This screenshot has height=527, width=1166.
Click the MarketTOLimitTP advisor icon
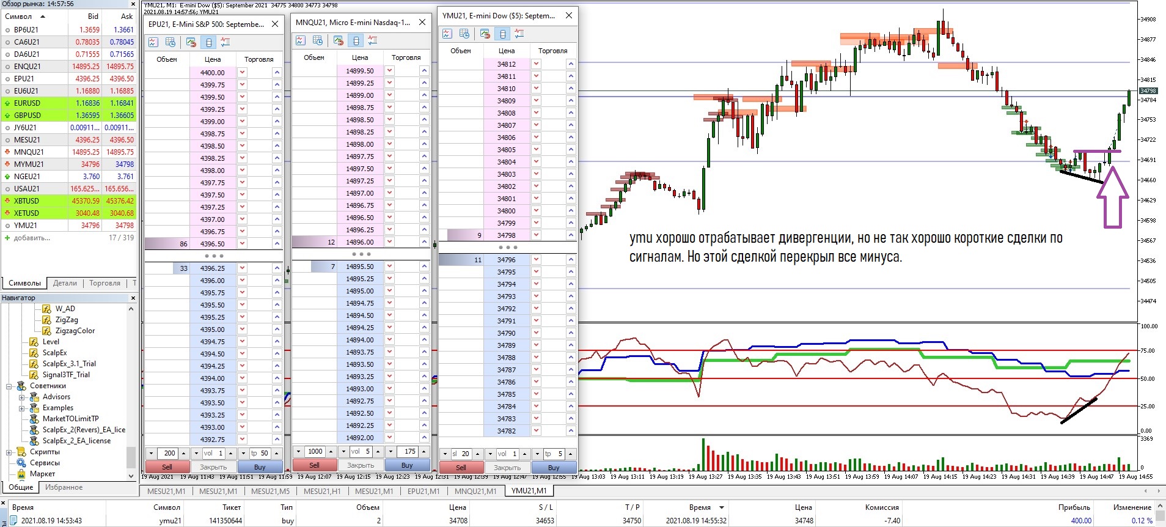pyautogui.click(x=34, y=419)
